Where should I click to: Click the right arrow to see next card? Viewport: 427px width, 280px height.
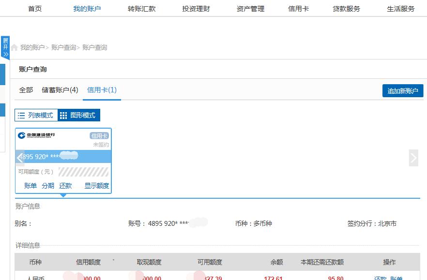413,158
